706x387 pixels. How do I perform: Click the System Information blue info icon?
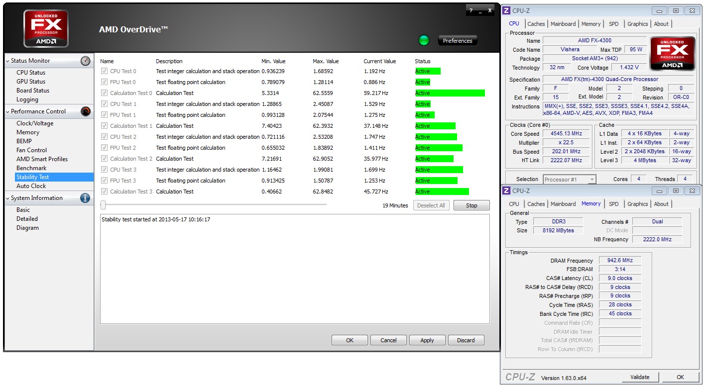click(86, 198)
